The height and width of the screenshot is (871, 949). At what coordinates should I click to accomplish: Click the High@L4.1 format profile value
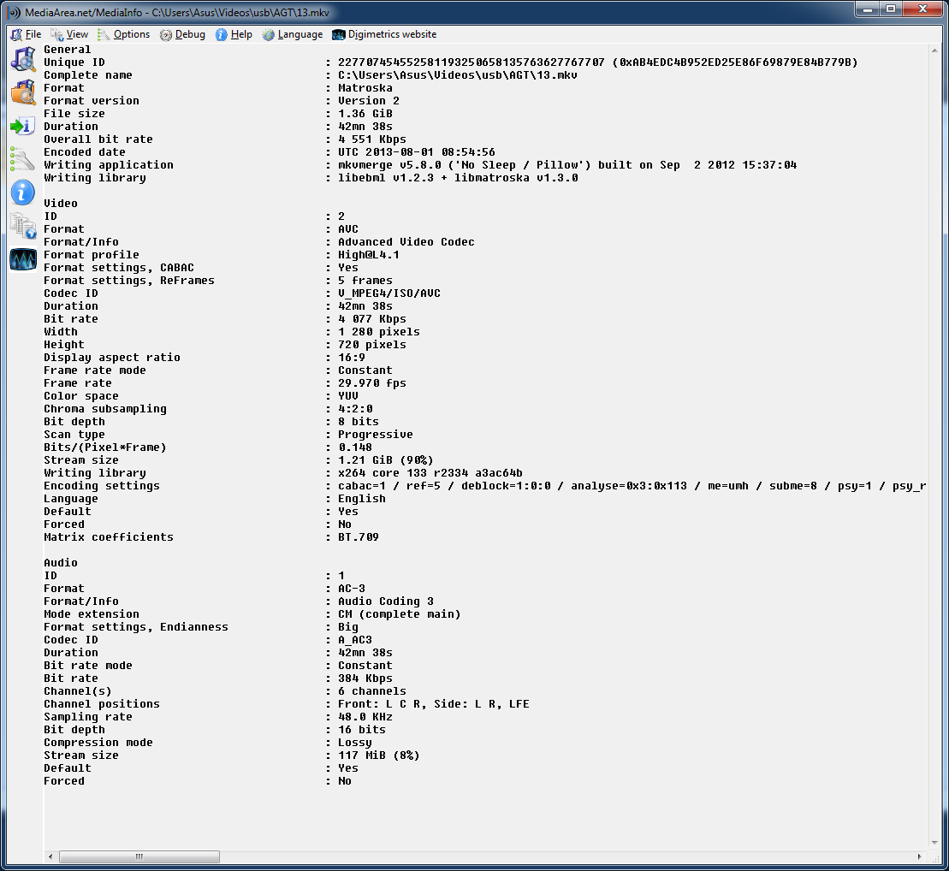369,255
